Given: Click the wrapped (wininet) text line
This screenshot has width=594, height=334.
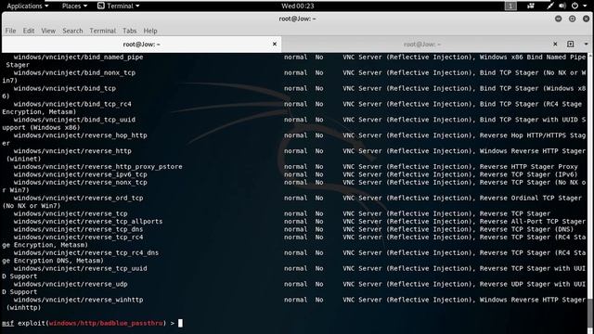Looking at the screenshot, I should tap(23, 159).
